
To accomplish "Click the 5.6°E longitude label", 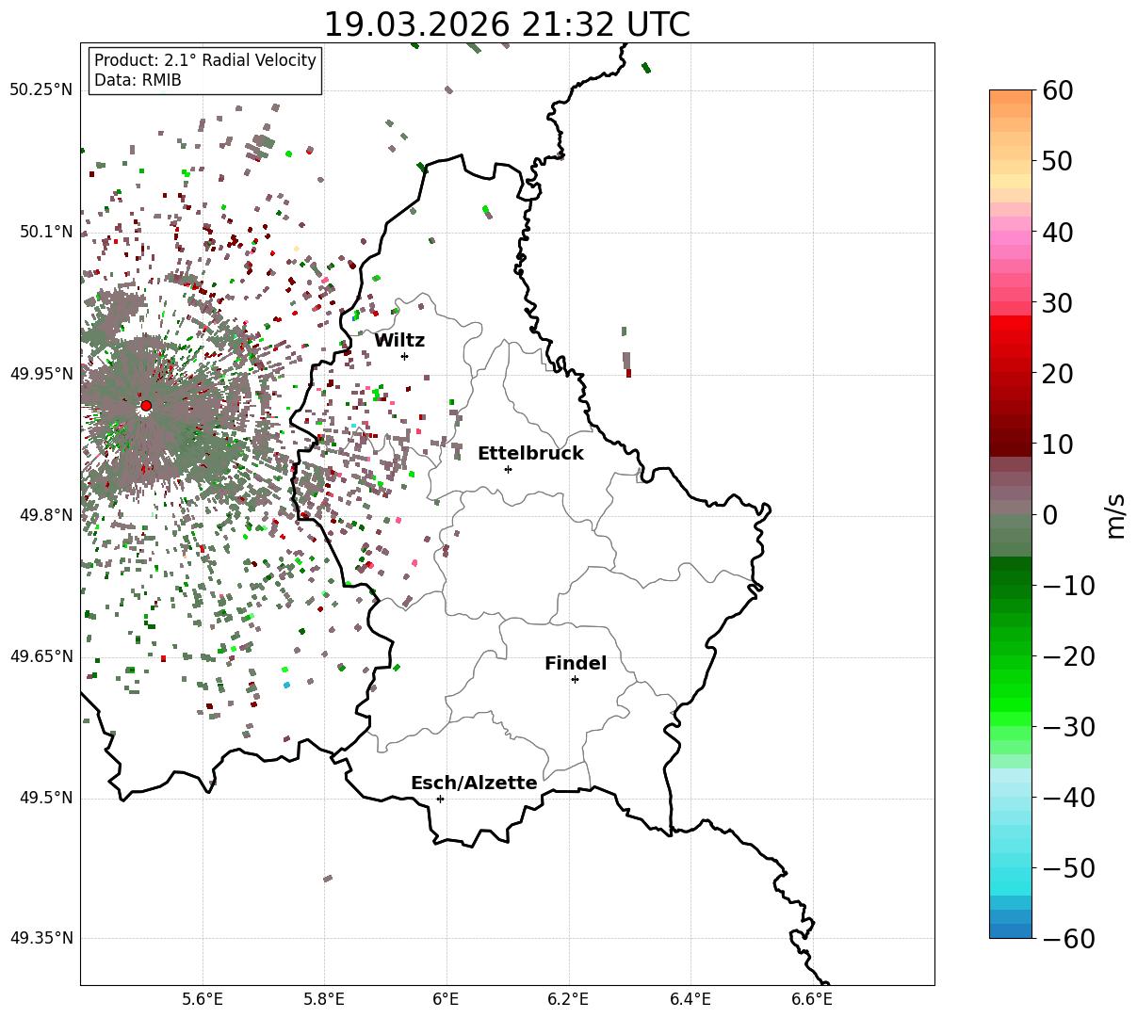I will (203, 999).
